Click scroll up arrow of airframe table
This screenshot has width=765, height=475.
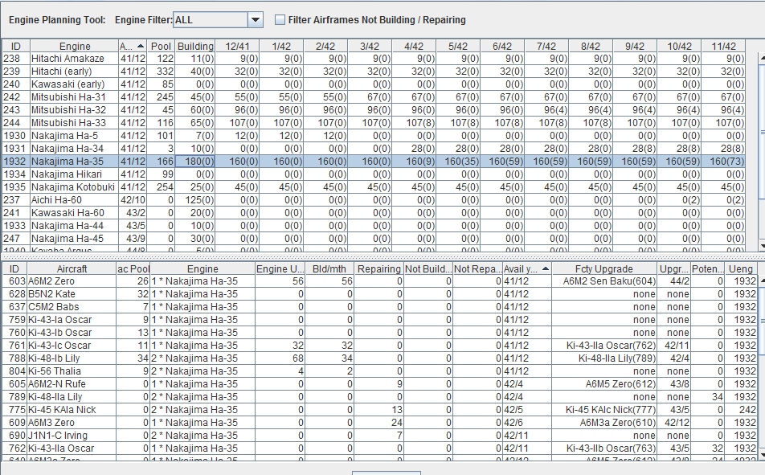(762, 281)
